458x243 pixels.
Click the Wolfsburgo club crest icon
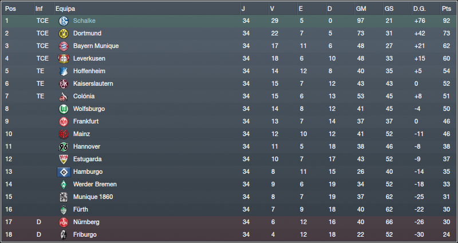click(x=64, y=109)
